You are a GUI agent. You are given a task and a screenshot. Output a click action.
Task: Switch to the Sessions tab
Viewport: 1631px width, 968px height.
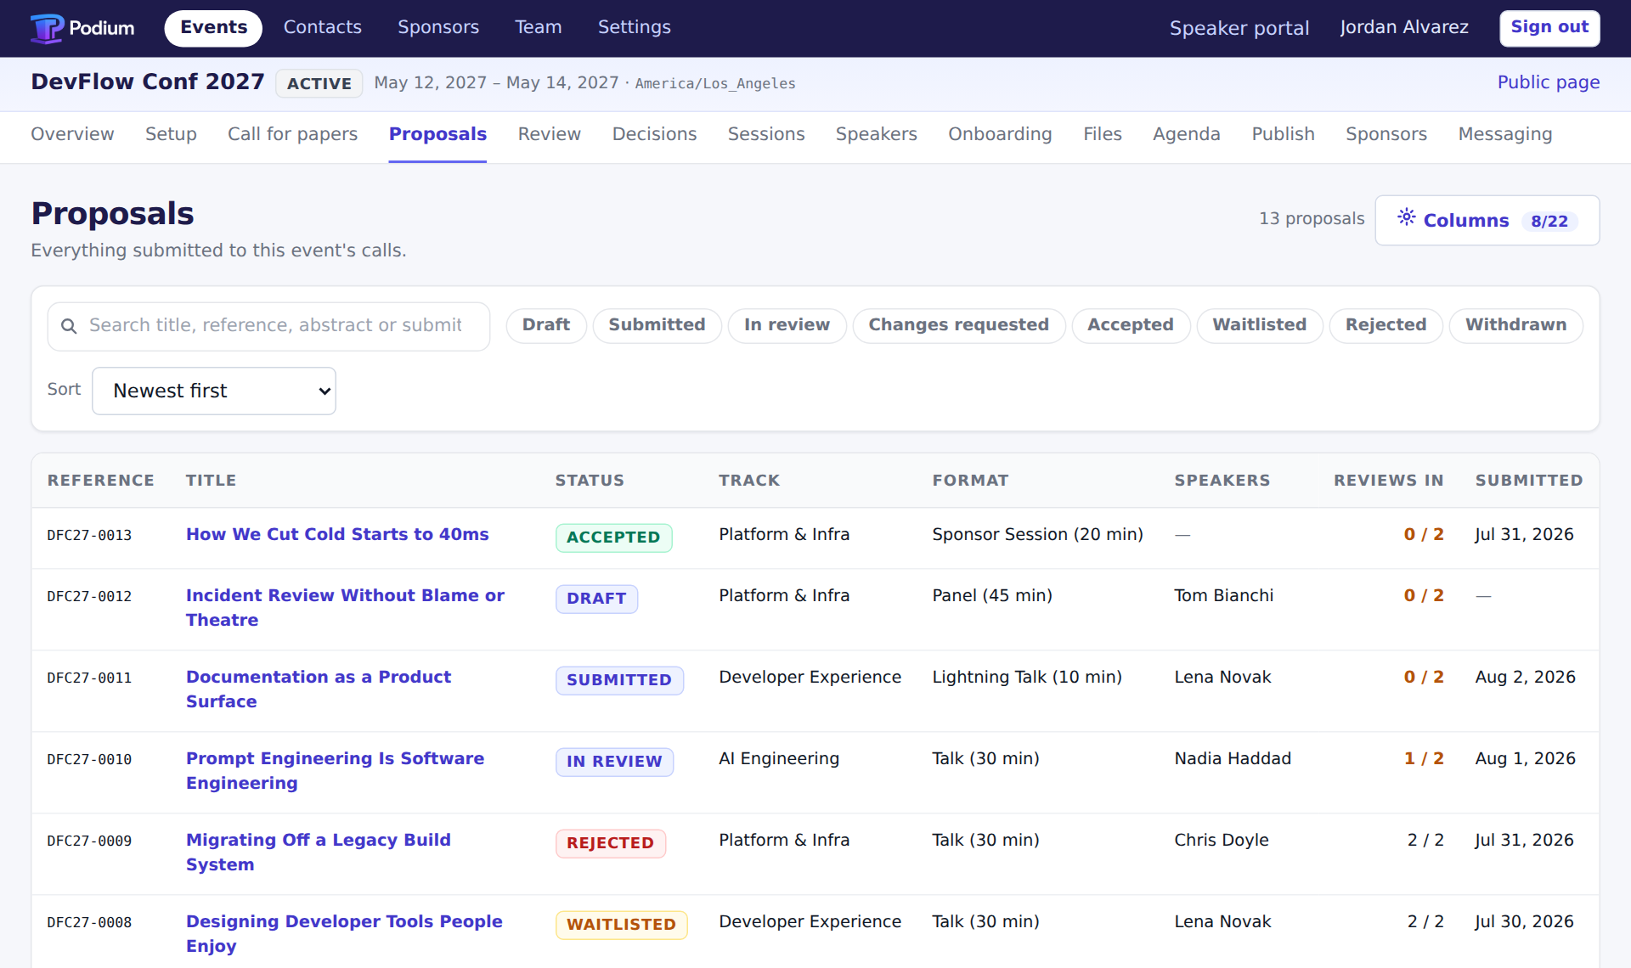coord(766,134)
